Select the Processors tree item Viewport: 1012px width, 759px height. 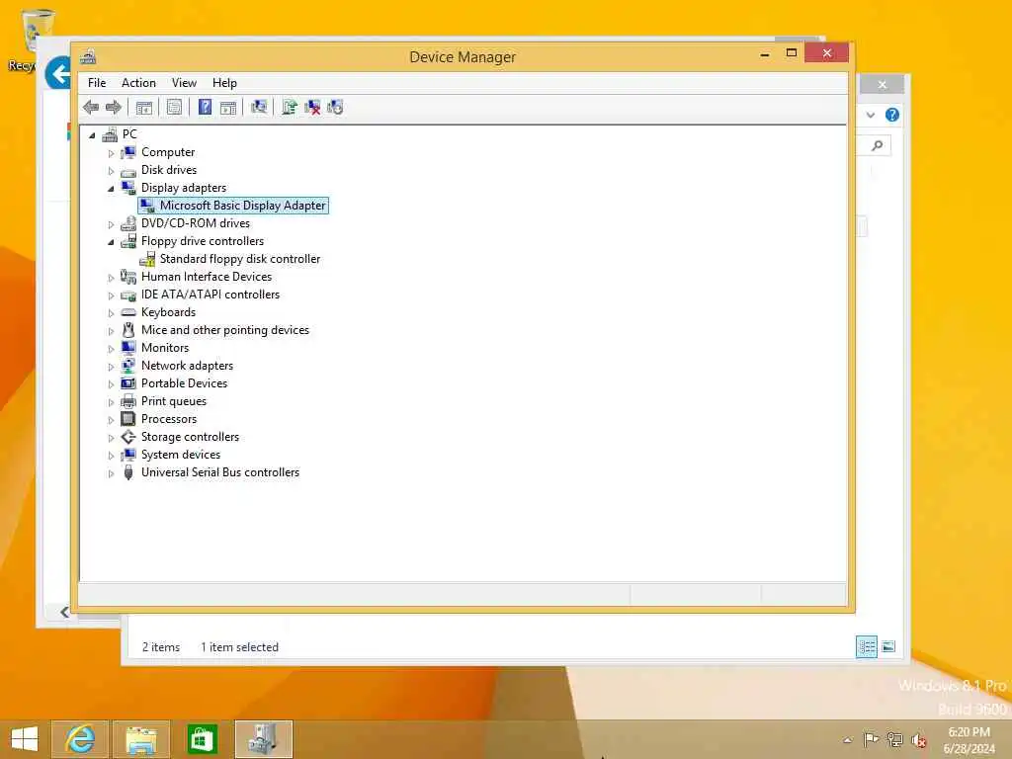coord(169,419)
